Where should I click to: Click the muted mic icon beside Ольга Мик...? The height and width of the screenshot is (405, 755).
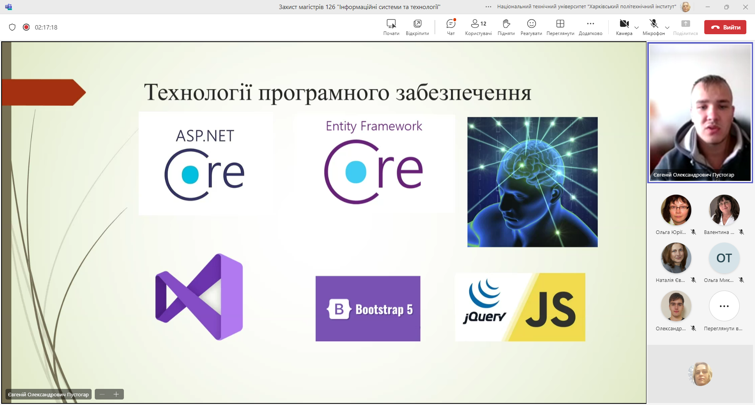click(x=741, y=280)
